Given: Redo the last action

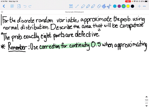Looking at the screenshot, I should 30,6.
